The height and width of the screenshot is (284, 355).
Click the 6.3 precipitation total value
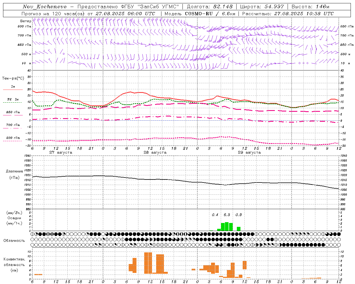[227, 215]
